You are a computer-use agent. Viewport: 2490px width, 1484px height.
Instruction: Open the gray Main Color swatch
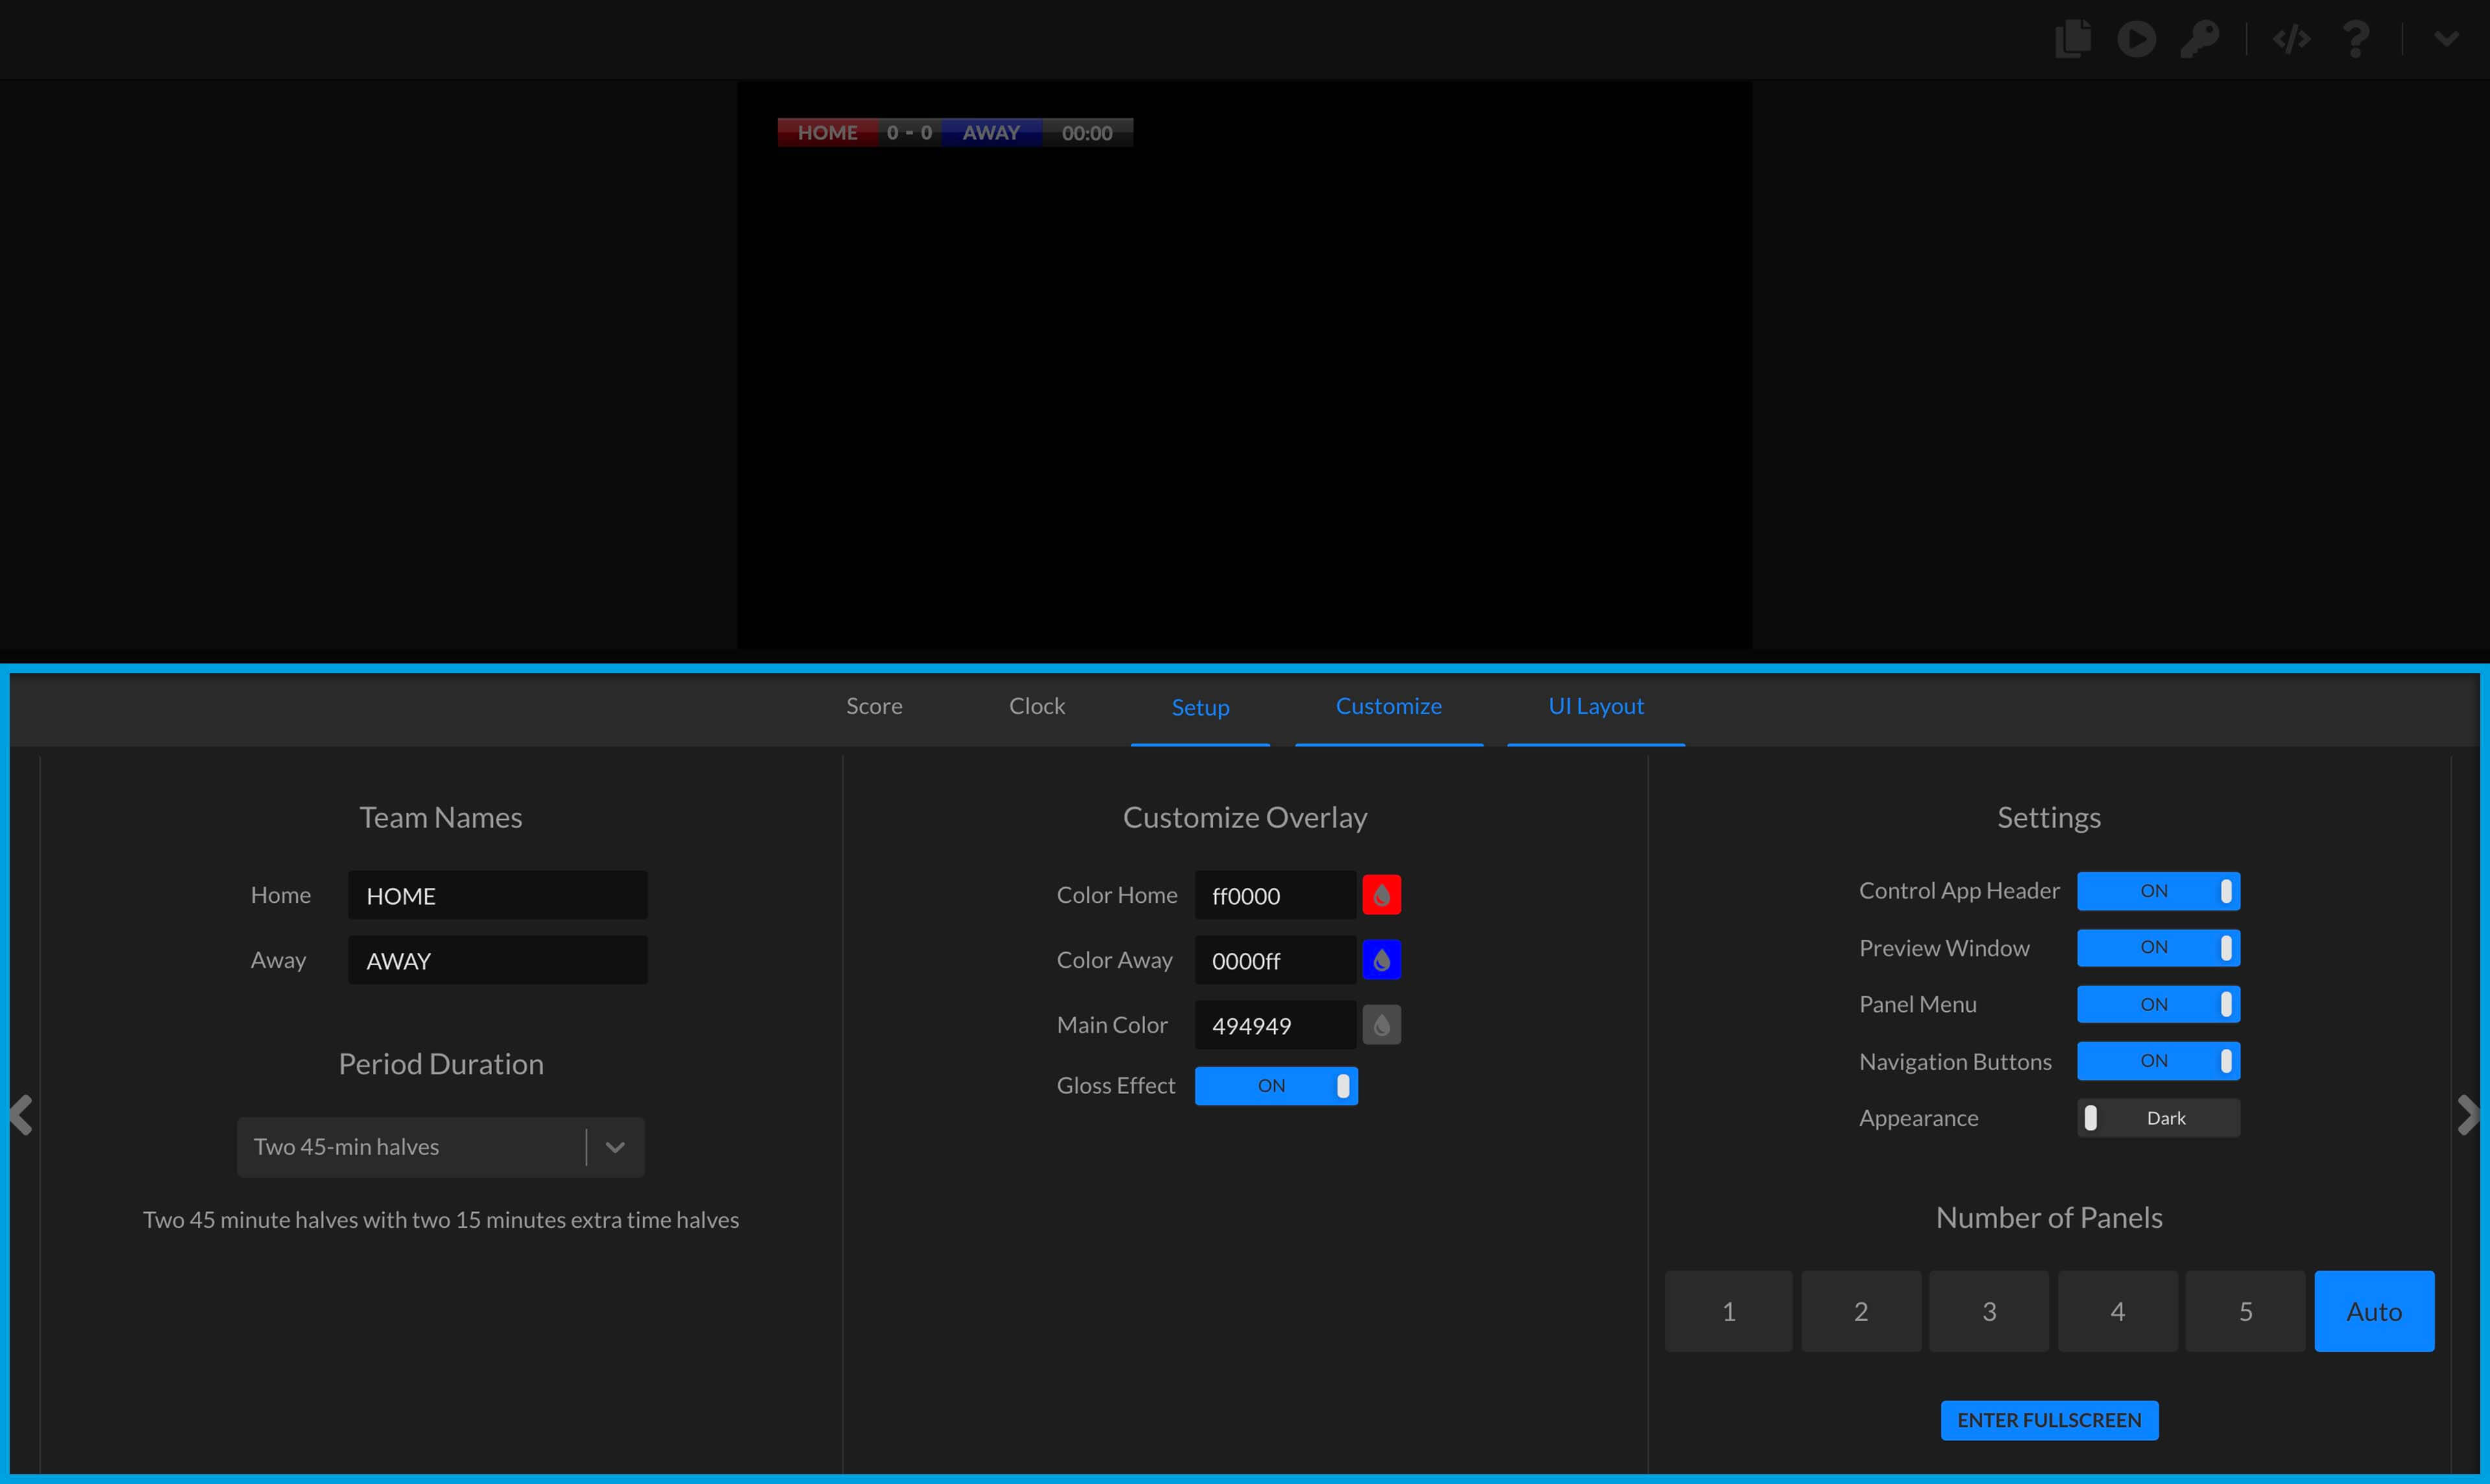1381,1025
